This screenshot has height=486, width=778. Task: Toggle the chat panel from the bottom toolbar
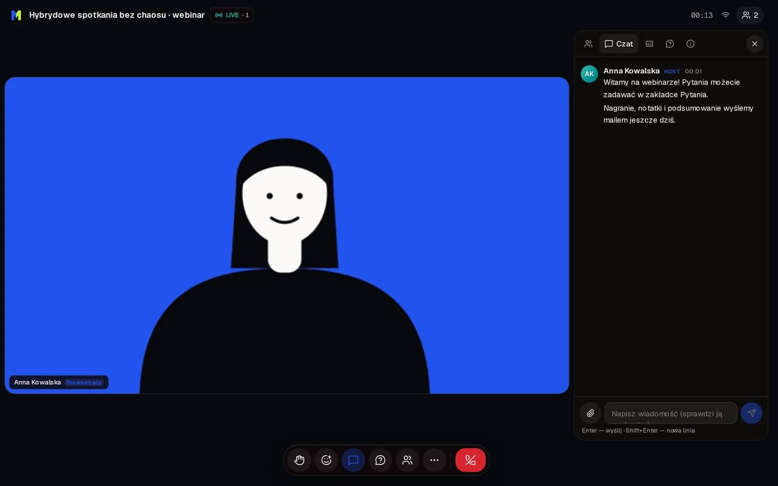click(353, 460)
